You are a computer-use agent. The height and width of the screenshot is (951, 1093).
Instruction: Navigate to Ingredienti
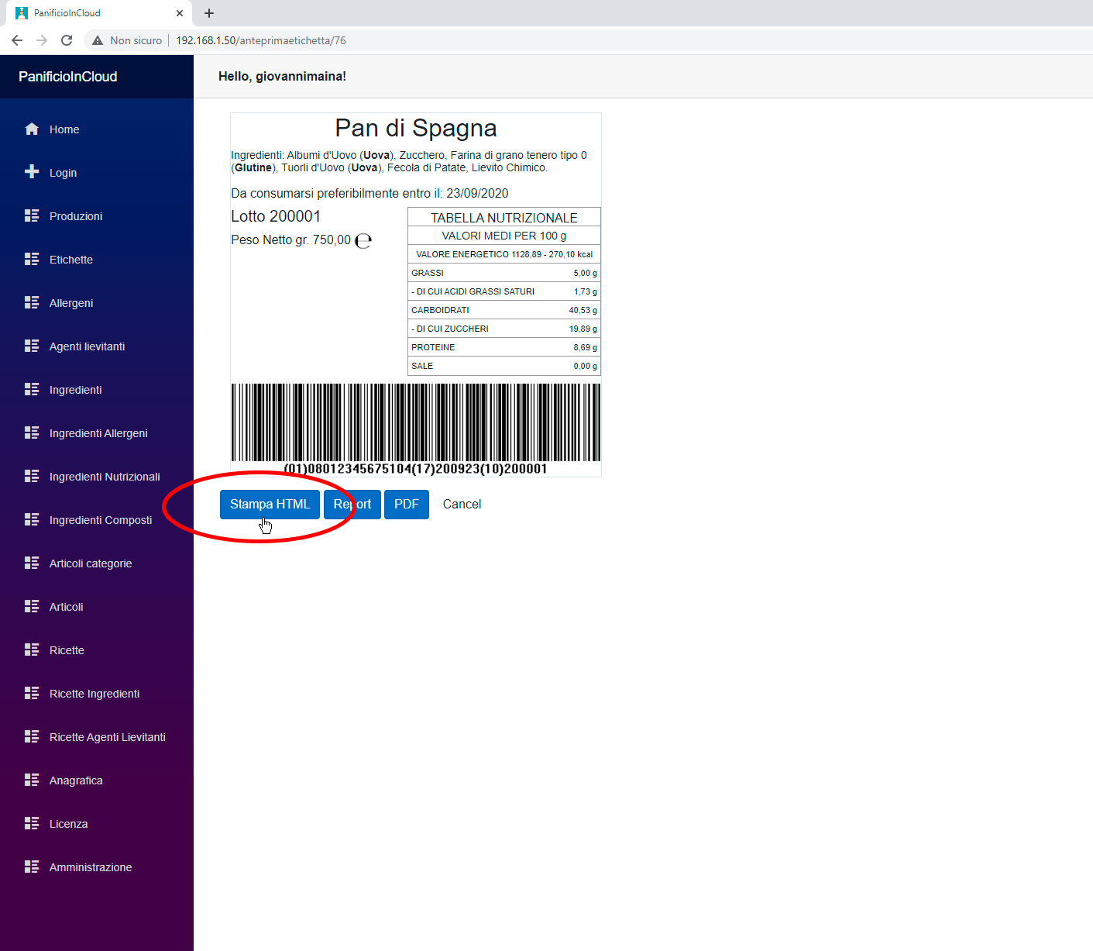pyautogui.click(x=75, y=390)
